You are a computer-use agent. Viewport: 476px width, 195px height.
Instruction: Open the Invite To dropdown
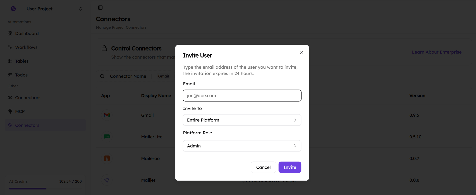[x=242, y=120]
